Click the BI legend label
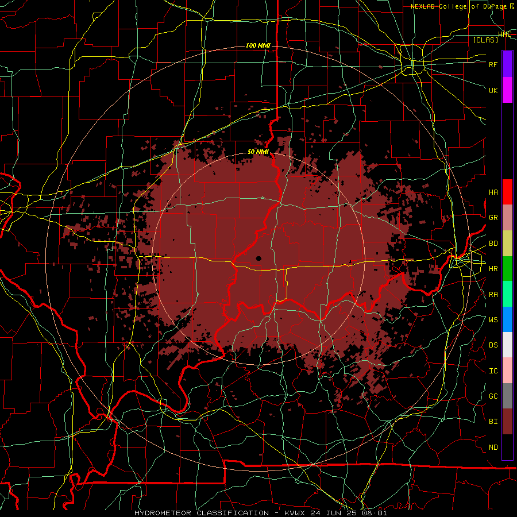Image resolution: width=517 pixels, height=517 pixels. pyautogui.click(x=493, y=422)
